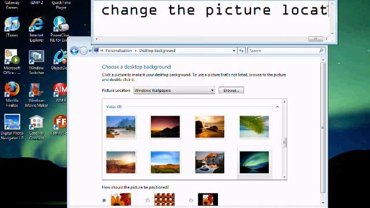Image resolution: width=370 pixels, height=208 pixels.
Task: Choose the red sunset wallpaper thumbnail
Action: pyautogui.click(x=165, y=127)
